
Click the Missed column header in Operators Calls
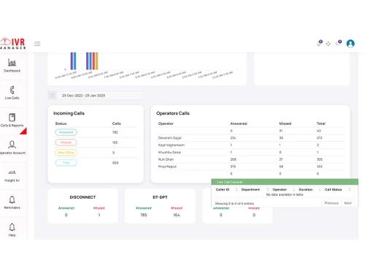tap(285, 123)
